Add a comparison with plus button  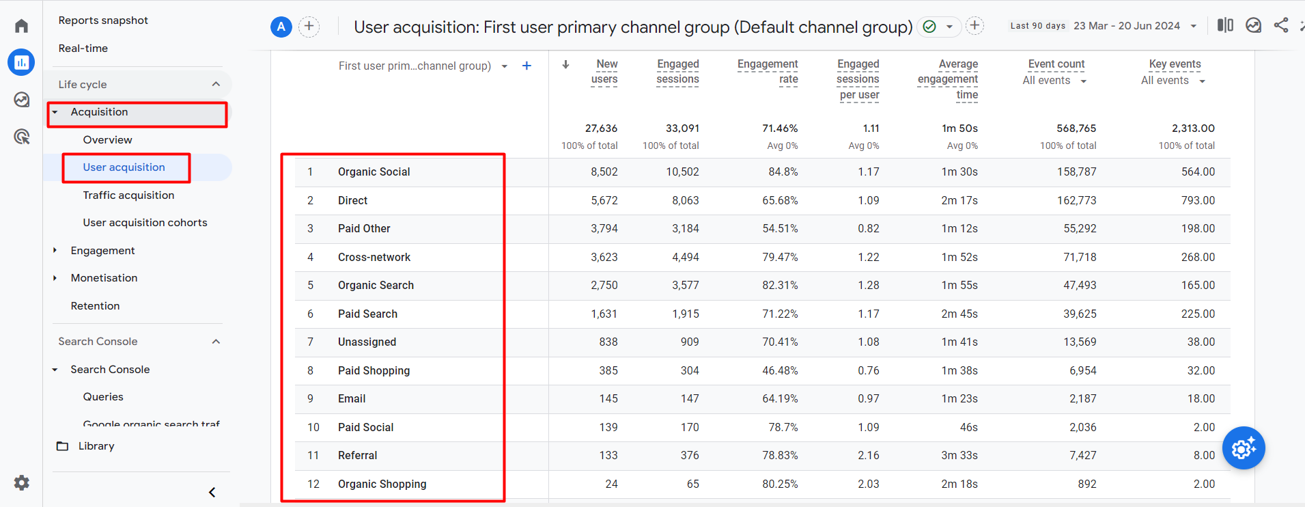309,27
